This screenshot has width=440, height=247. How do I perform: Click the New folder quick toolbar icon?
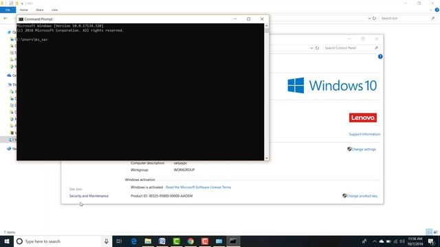17,3
